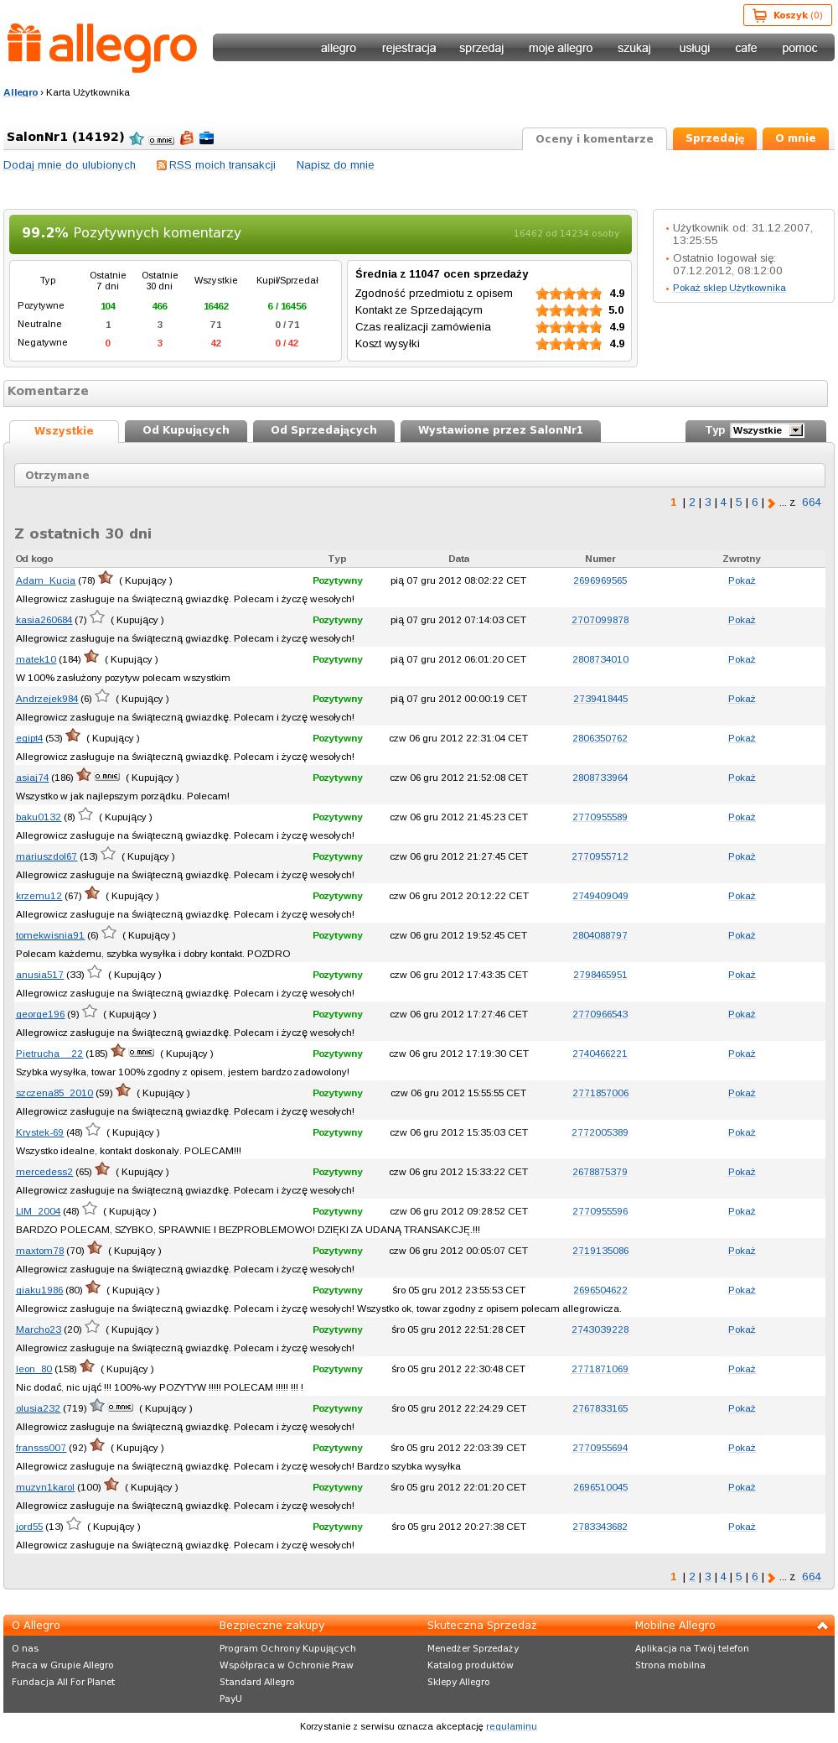
Task: Switch to the orange O mnie tab
Action: [x=795, y=138]
